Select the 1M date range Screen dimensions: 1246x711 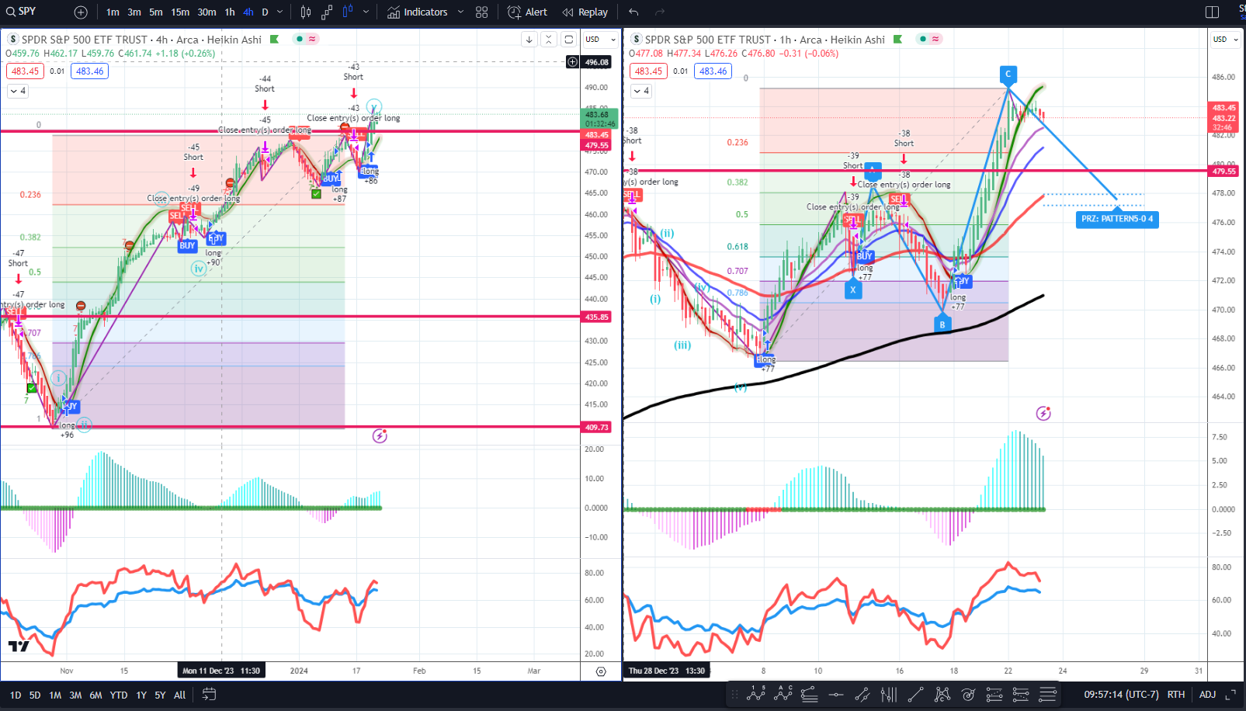click(55, 695)
